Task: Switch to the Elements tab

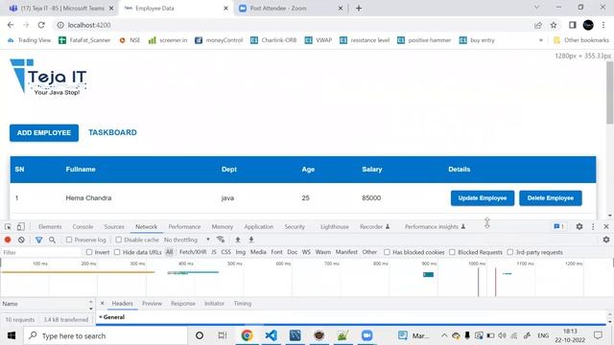Action: point(50,226)
